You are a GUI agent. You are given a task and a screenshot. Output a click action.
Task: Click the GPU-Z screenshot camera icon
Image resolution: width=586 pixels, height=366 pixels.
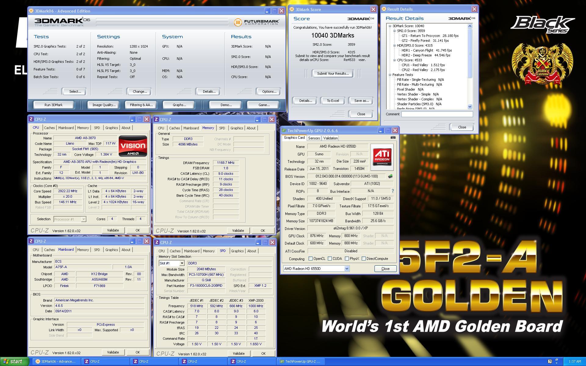click(x=393, y=138)
